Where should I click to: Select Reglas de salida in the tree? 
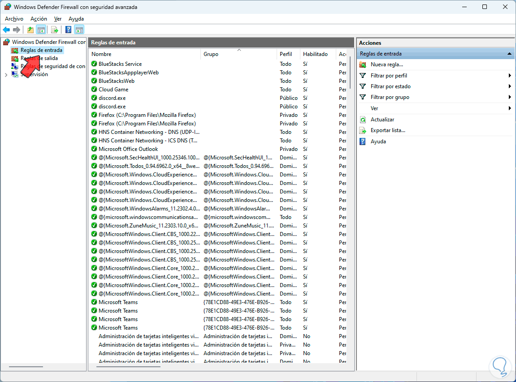coord(39,58)
